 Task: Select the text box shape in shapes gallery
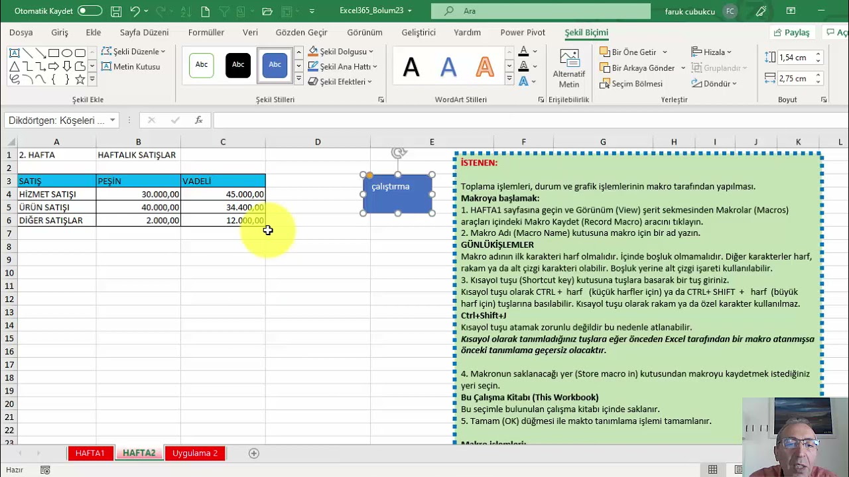coord(14,53)
